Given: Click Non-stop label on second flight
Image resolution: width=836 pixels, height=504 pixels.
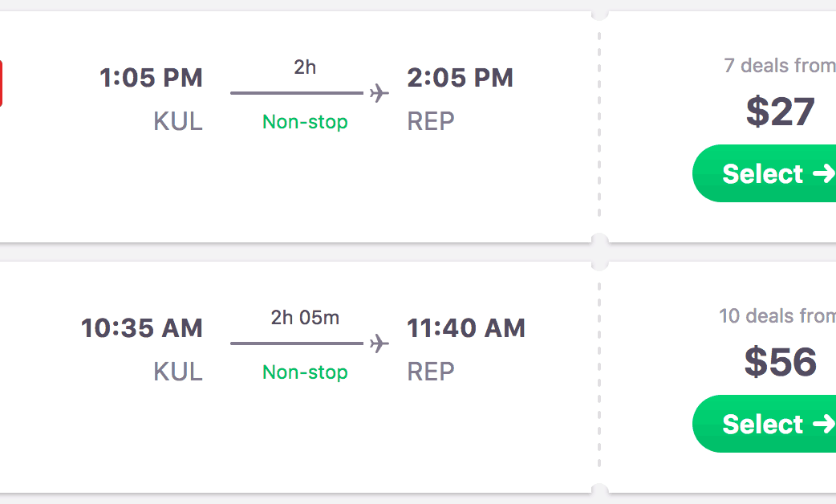Looking at the screenshot, I should click(305, 372).
